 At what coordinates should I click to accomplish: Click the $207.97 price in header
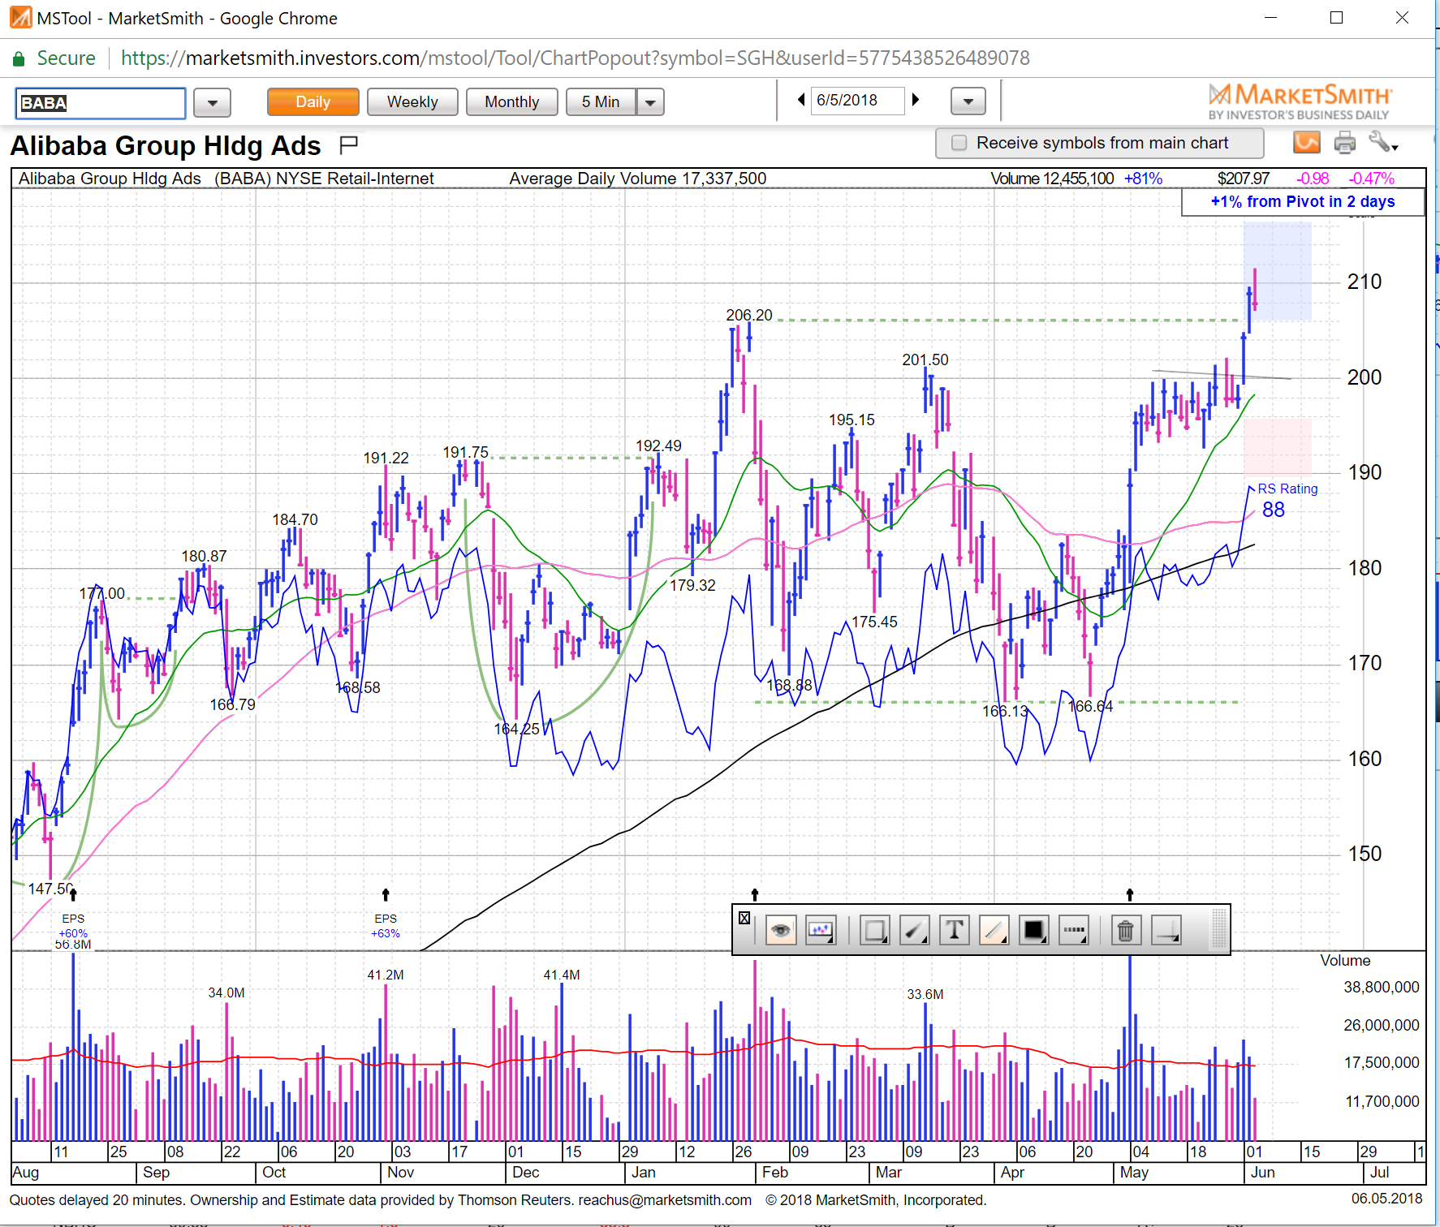coord(1244,179)
